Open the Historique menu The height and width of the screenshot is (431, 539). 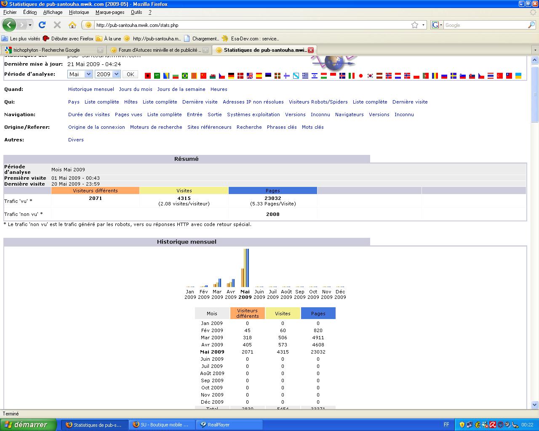tap(79, 12)
